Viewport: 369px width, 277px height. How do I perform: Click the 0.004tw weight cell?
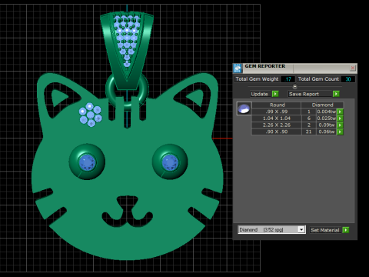pos(327,112)
